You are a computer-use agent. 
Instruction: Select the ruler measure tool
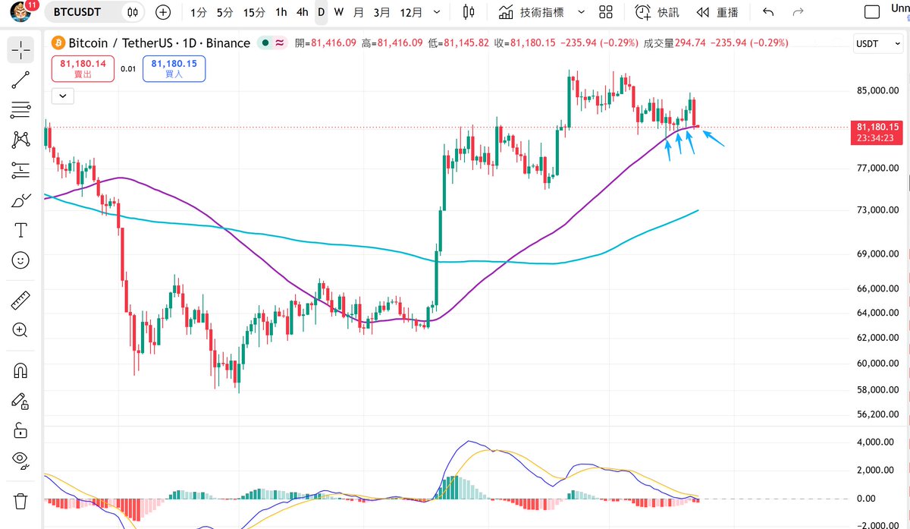click(x=20, y=301)
